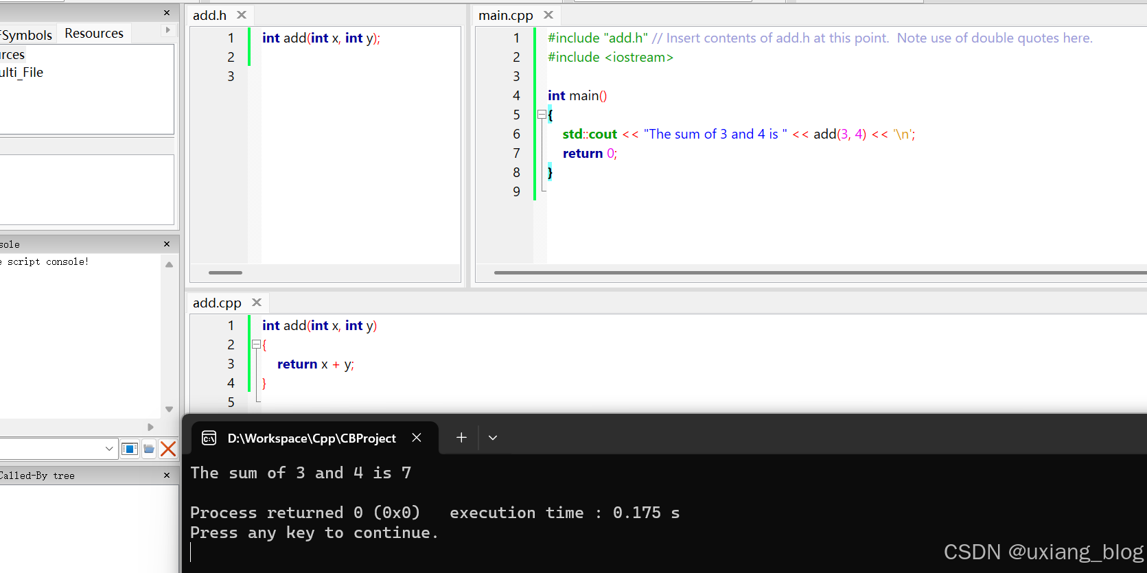Switch to the add.cpp tab
The height and width of the screenshot is (573, 1147).
coord(217,303)
